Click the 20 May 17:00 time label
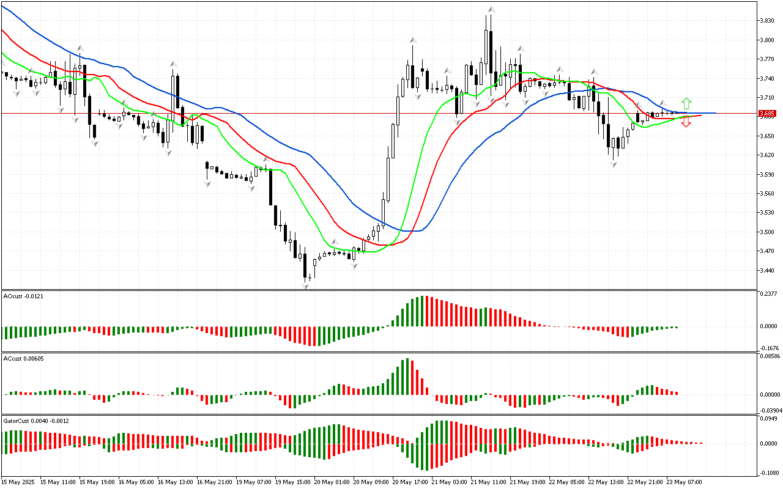Image resolution: width=783 pixels, height=489 pixels. (x=411, y=482)
